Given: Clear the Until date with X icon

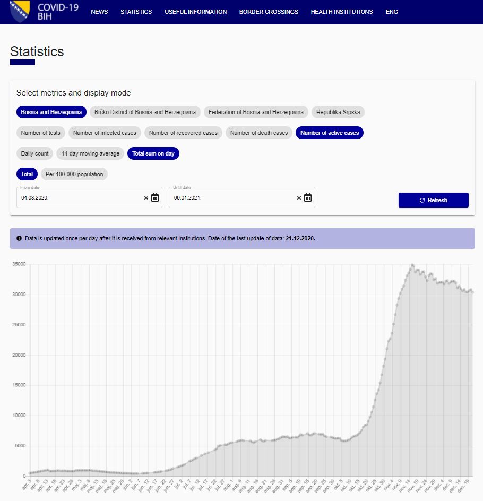Looking at the screenshot, I should [299, 198].
